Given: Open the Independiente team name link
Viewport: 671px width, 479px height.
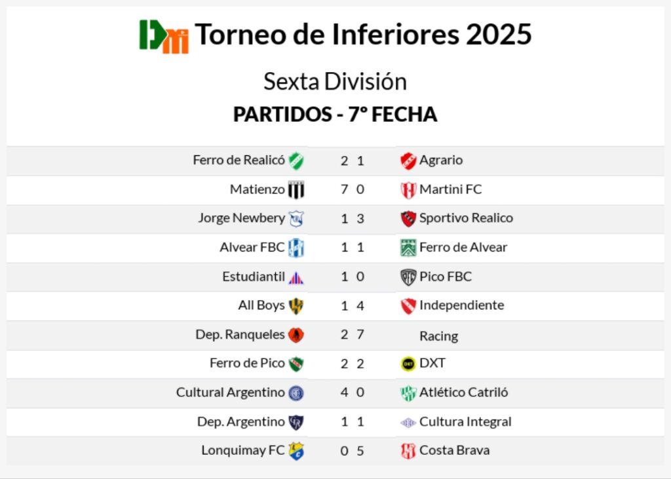Looking at the screenshot, I should point(461,305).
